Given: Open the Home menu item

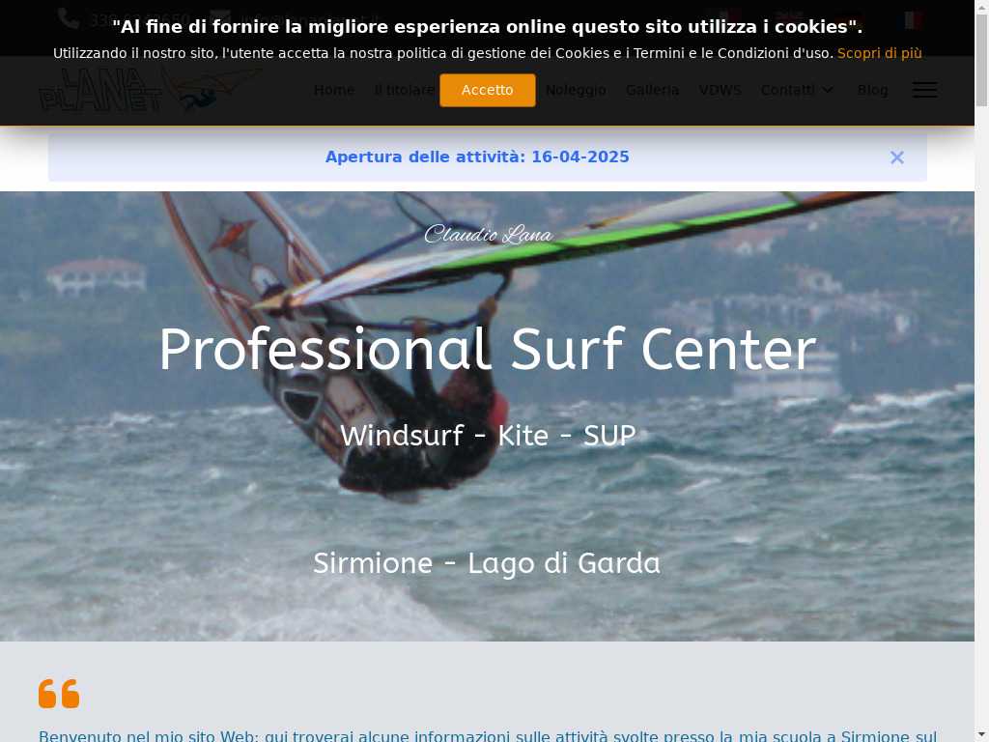Looking at the screenshot, I should pyautogui.click(x=333, y=90).
